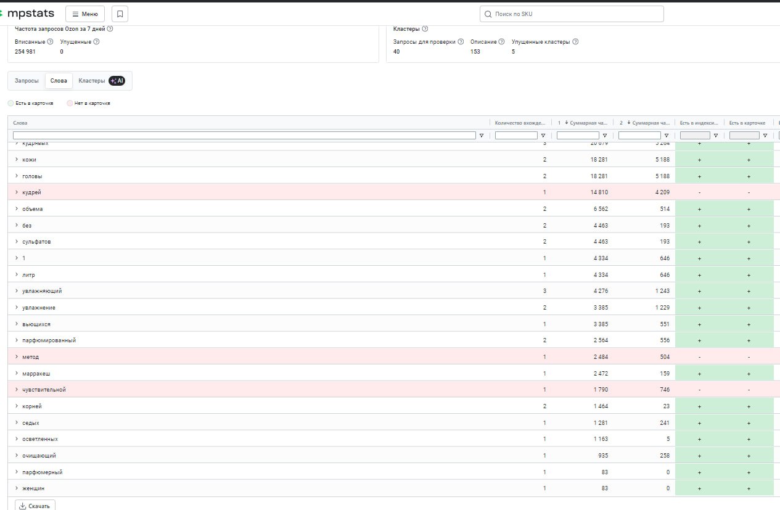Click the Вписанные value 254 981
The width and height of the screenshot is (780, 510).
pyautogui.click(x=25, y=52)
